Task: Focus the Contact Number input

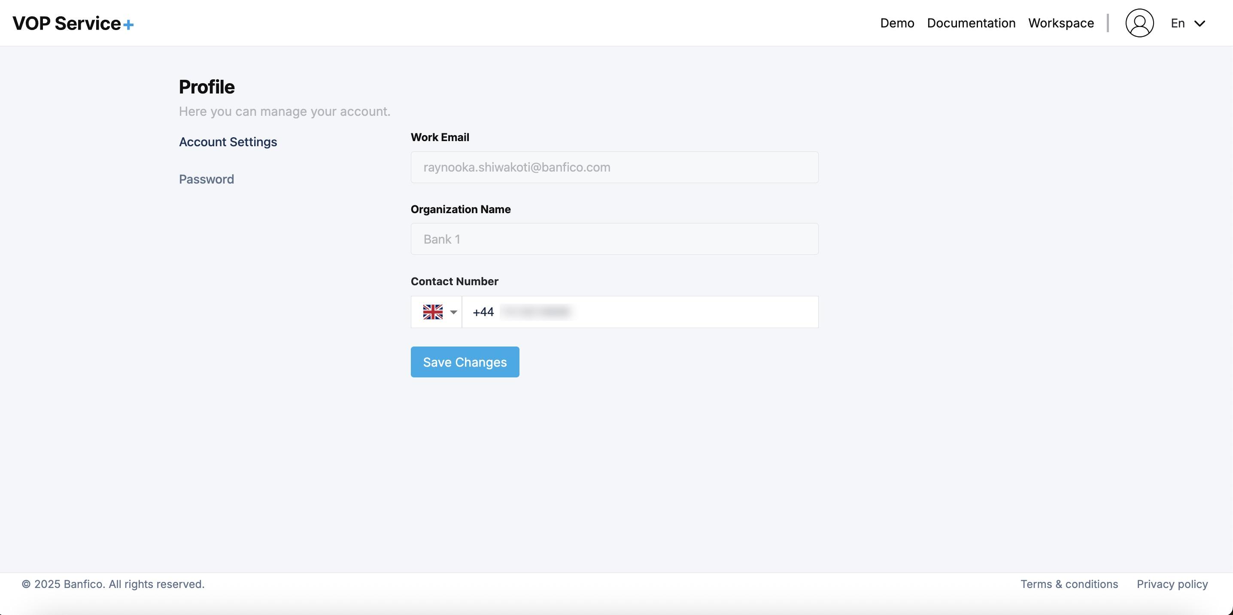Action: pos(670,312)
